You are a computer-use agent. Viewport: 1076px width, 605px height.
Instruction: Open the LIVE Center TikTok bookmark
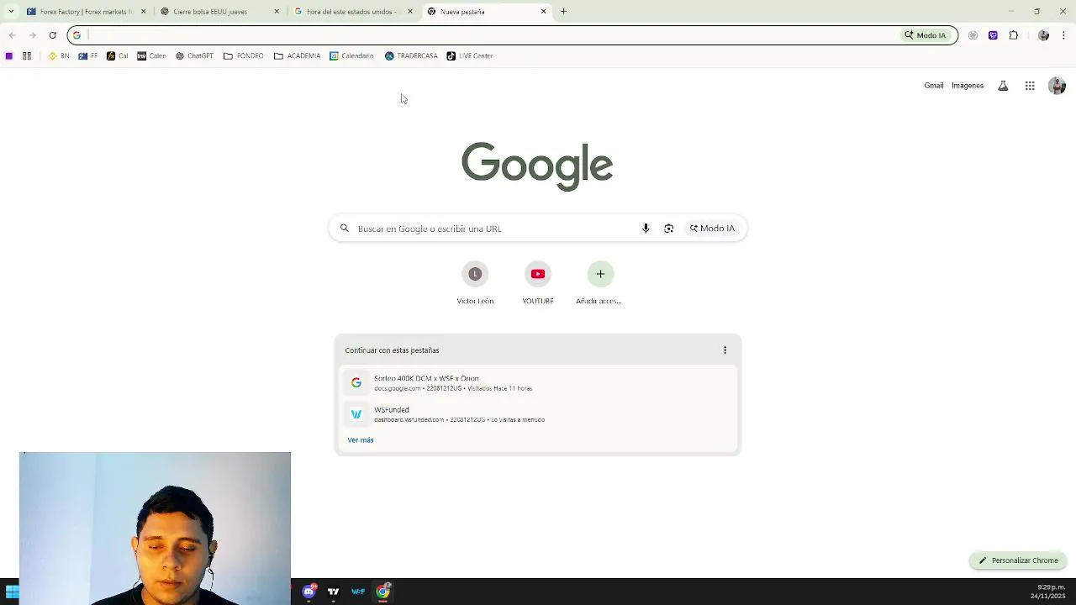coord(470,56)
